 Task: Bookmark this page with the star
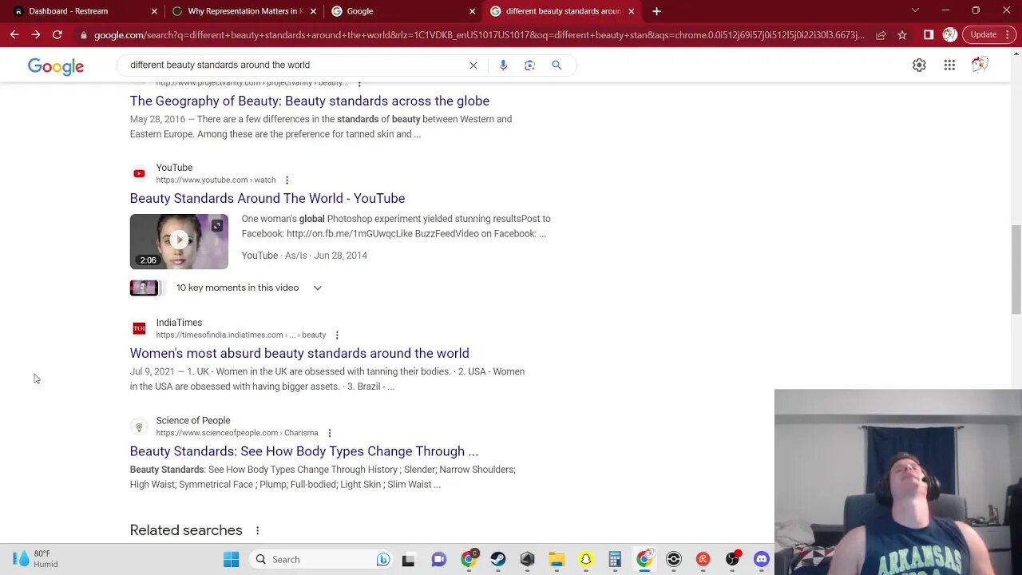tap(902, 35)
